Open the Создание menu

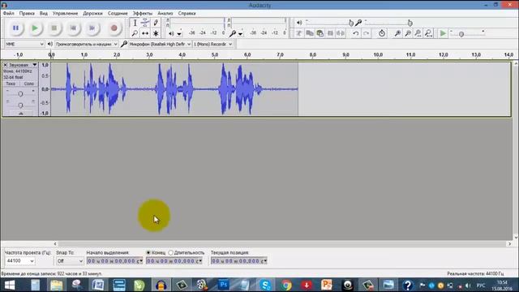click(118, 13)
